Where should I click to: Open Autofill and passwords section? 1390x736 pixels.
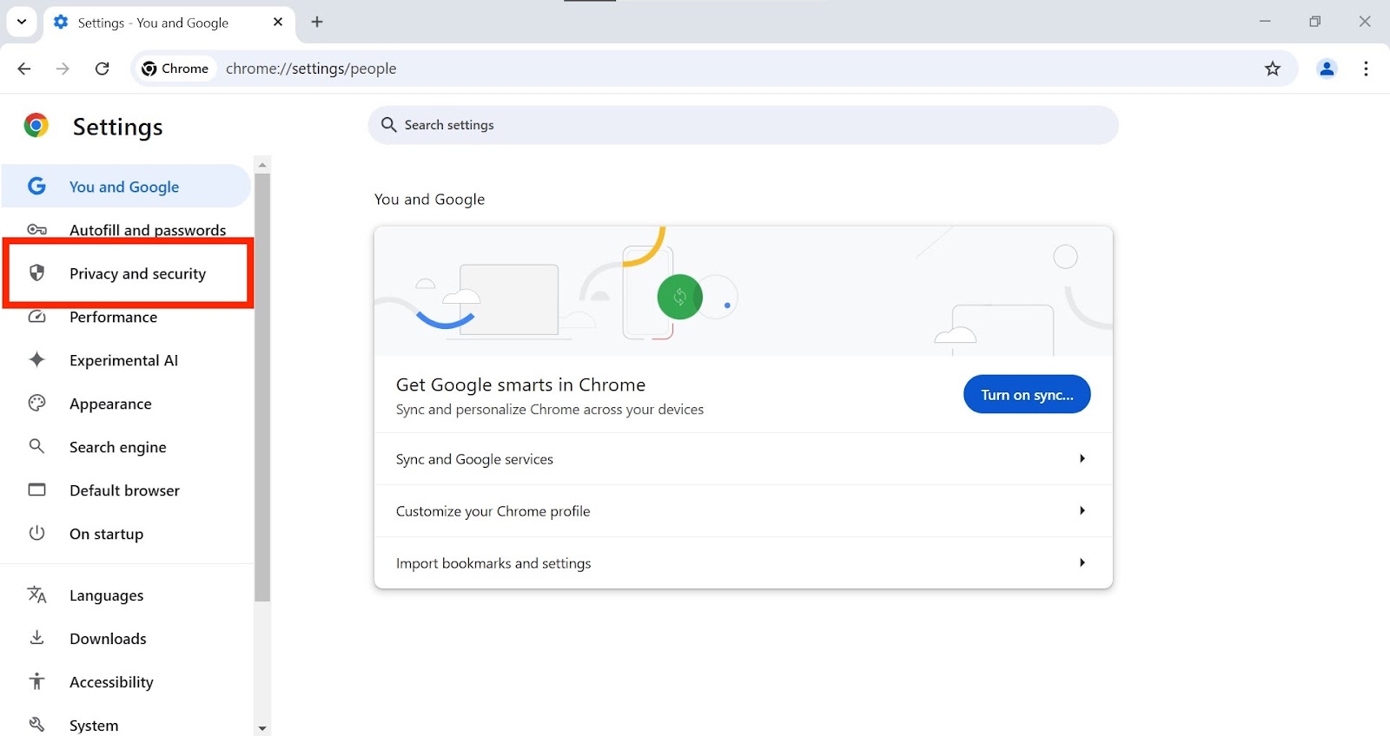[126, 230]
